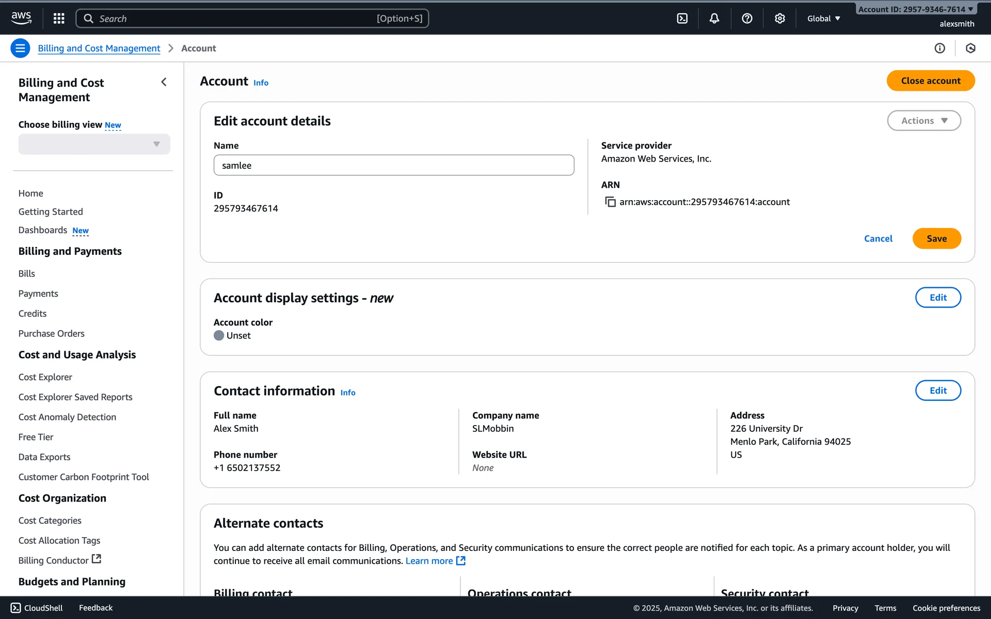
Task: Go to Cost Explorer in the sidebar
Action: (45, 377)
